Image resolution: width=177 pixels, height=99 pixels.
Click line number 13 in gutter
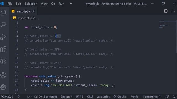point(17,76)
